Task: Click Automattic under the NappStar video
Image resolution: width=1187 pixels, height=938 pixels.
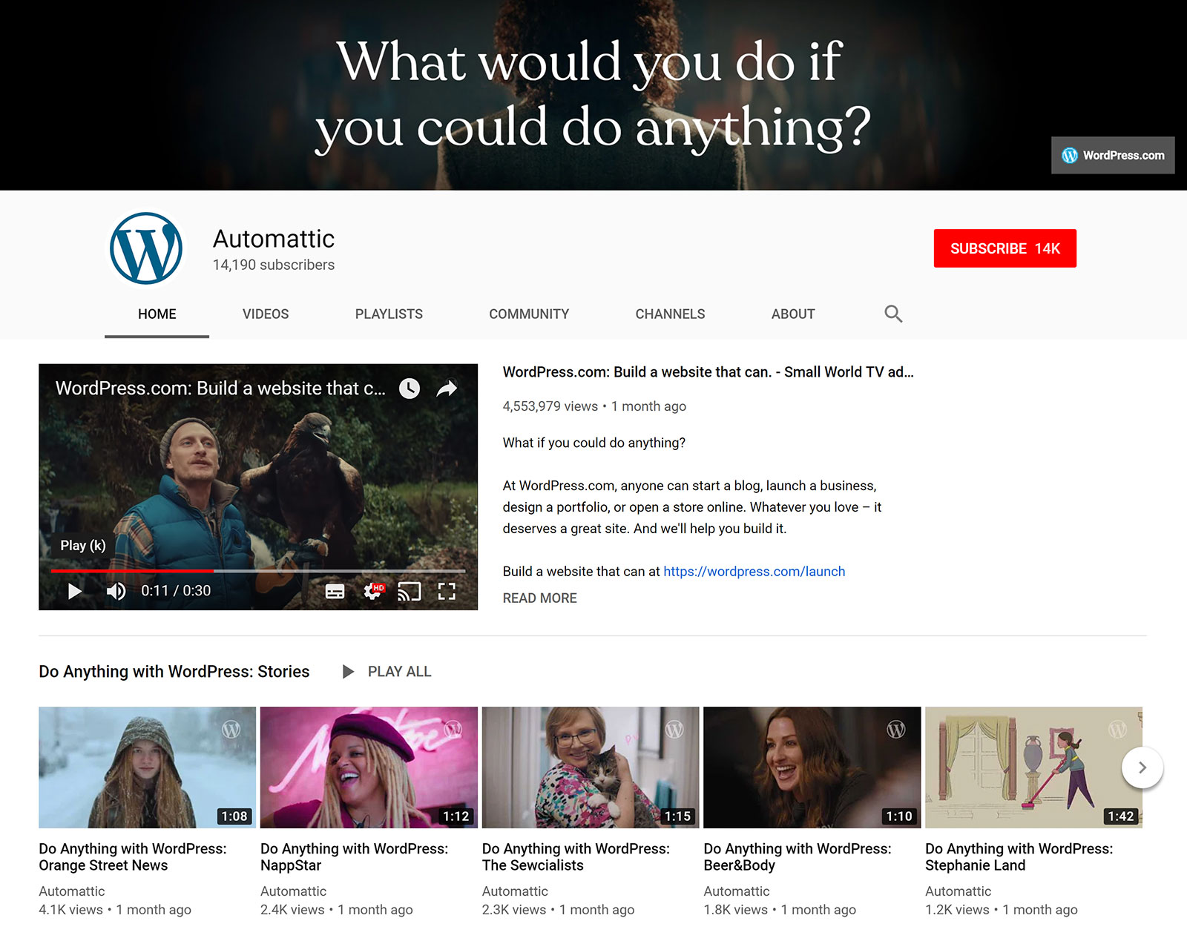Action: click(294, 891)
